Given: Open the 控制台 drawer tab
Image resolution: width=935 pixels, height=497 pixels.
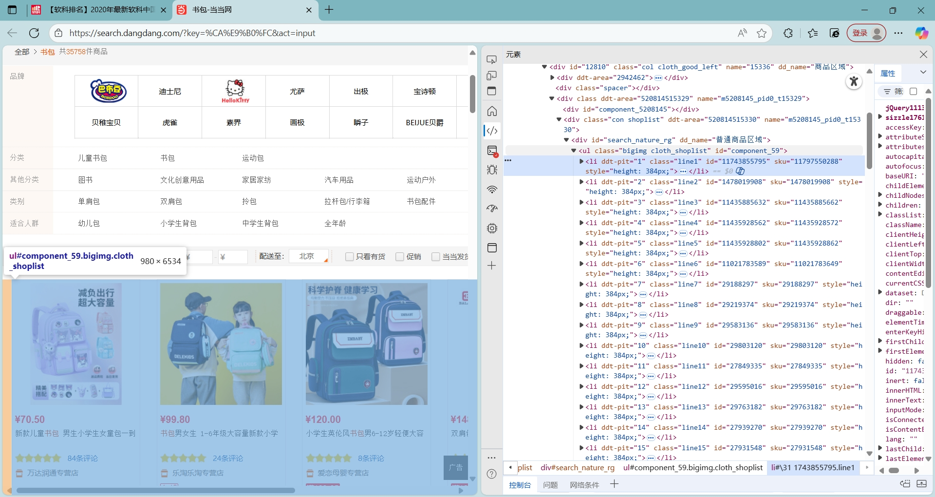Looking at the screenshot, I should (520, 485).
